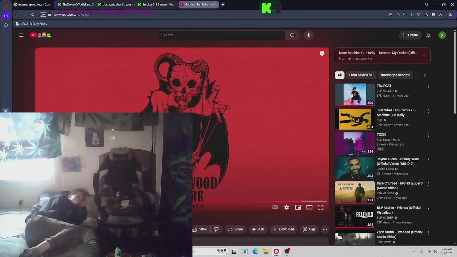Open a new browser tab
The width and height of the screenshot is (457, 257).
tap(223, 5)
